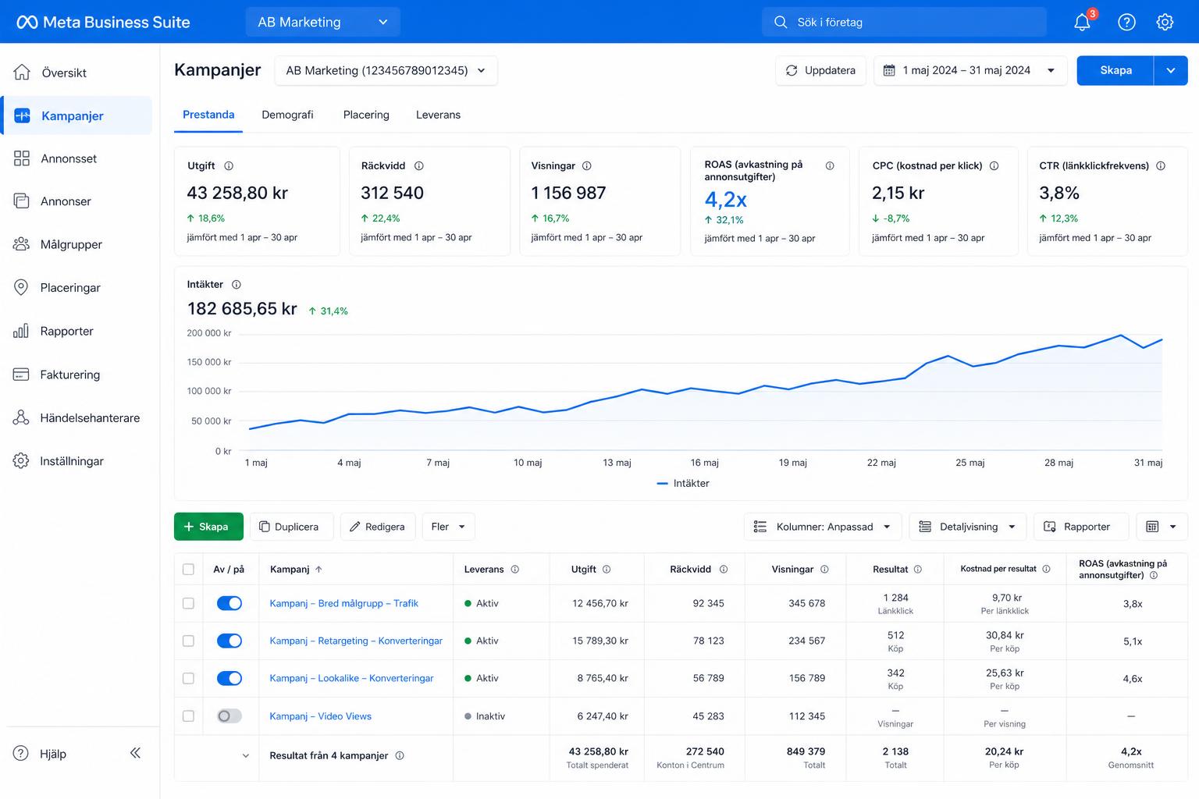The image size is (1199, 799).
Task: Switch to the Demografi tab
Action: coord(287,115)
